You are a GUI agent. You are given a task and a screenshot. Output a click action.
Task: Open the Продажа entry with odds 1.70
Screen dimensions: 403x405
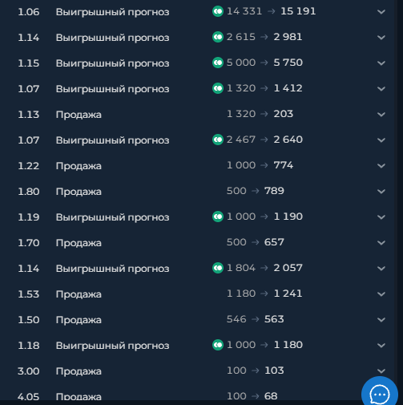click(x=79, y=243)
